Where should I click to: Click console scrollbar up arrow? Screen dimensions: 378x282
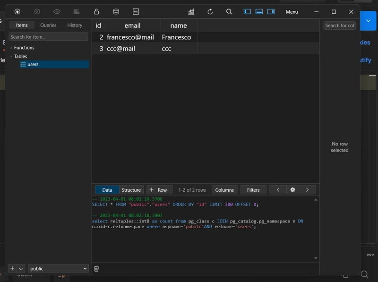(x=316, y=200)
